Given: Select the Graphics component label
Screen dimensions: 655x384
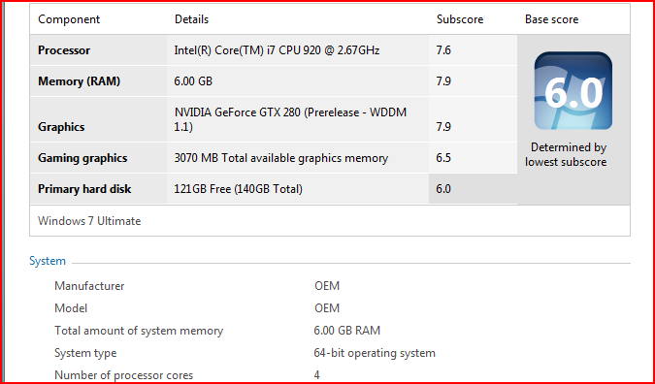Looking at the screenshot, I should point(61,127).
